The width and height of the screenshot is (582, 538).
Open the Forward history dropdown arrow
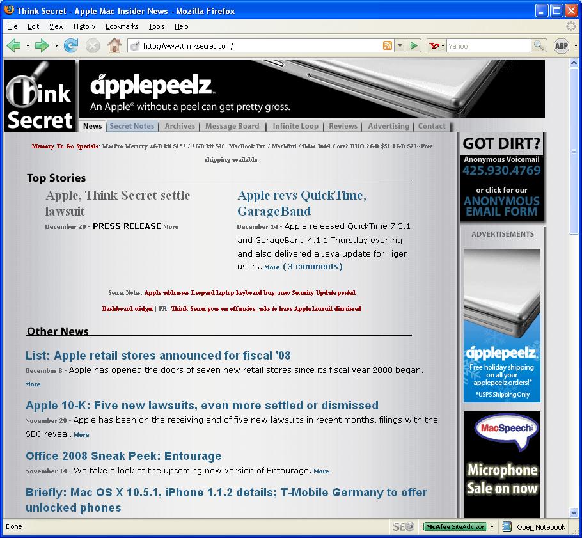click(x=56, y=45)
